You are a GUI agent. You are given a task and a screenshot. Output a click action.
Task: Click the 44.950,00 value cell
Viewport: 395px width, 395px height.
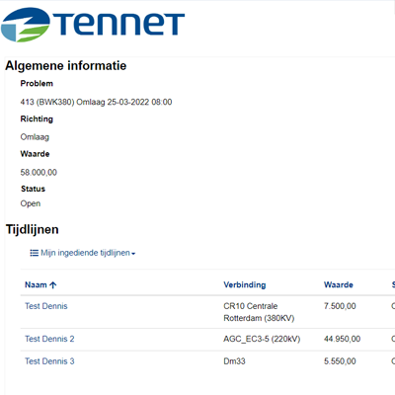pyautogui.click(x=342, y=339)
